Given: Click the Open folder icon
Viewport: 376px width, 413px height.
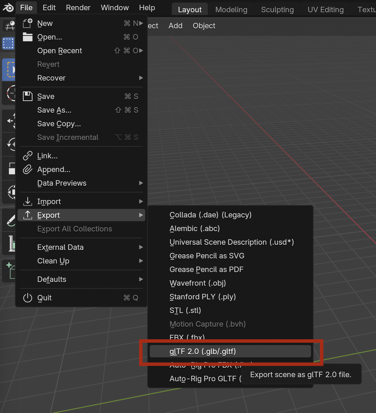Looking at the screenshot, I should (27, 37).
